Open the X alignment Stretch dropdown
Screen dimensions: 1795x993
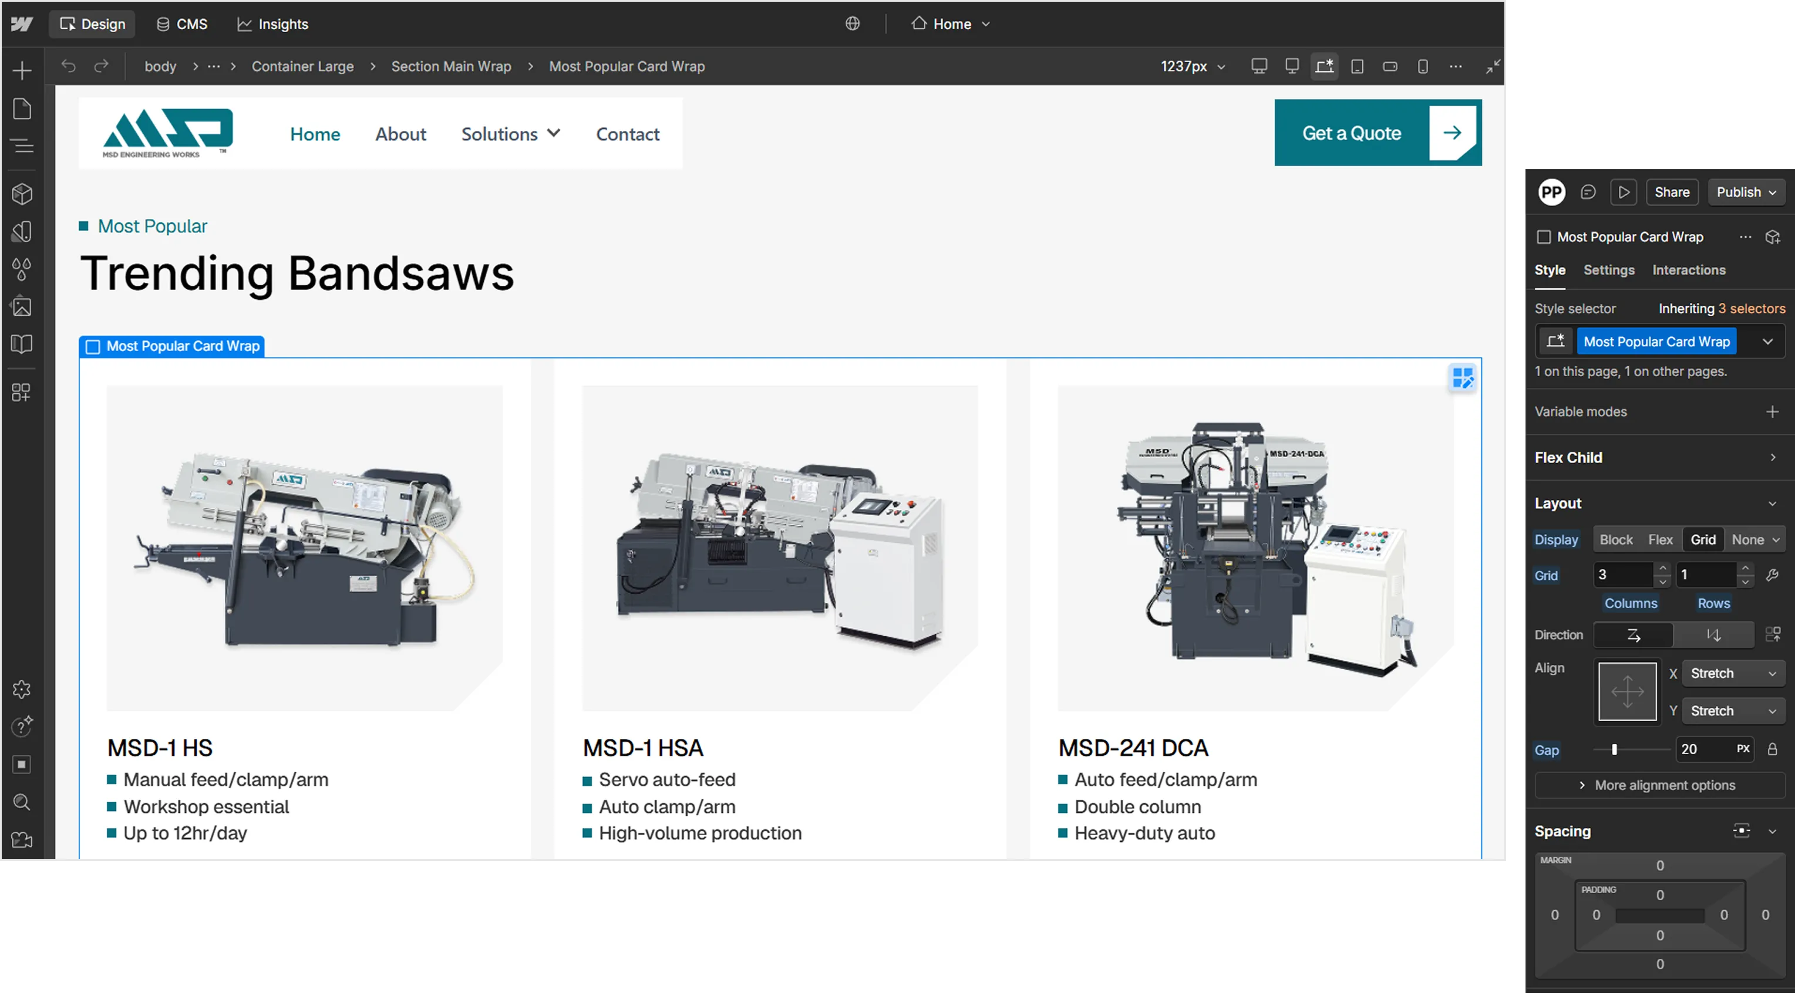[1734, 673]
